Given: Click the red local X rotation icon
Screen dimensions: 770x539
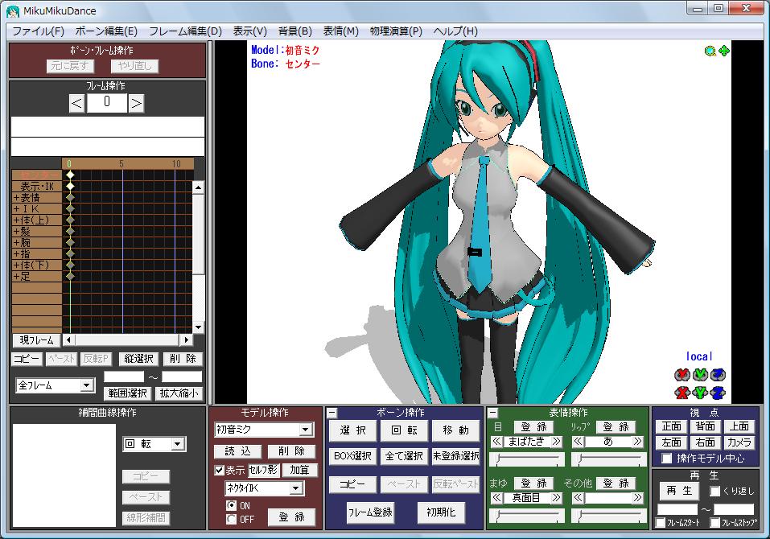Looking at the screenshot, I should [x=682, y=375].
